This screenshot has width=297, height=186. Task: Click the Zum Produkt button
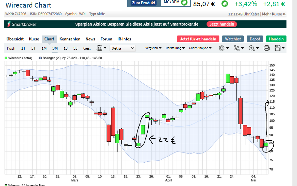[144, 3]
